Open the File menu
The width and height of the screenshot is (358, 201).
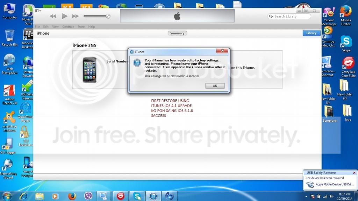click(x=37, y=27)
